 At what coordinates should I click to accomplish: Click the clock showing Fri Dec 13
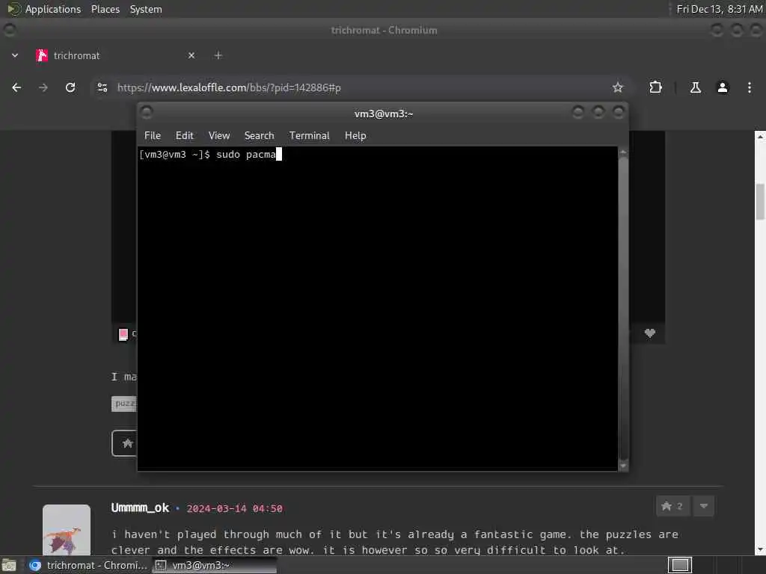coord(719,9)
